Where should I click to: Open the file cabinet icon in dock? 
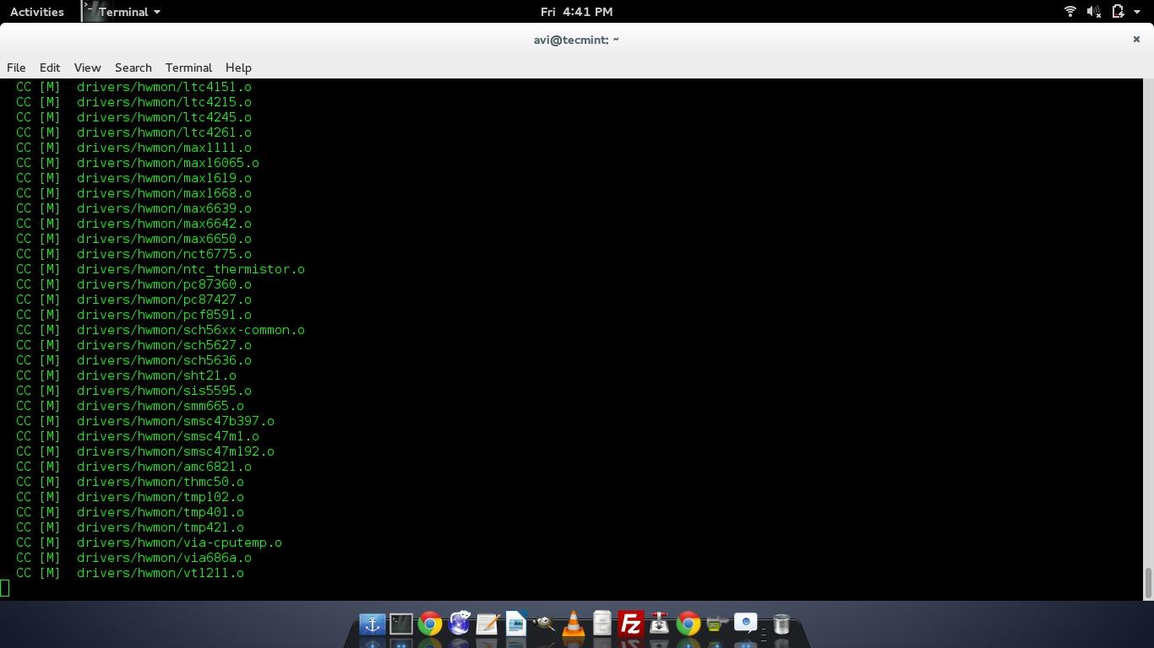coord(601,624)
